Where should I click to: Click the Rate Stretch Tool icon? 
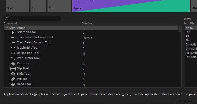13,58
